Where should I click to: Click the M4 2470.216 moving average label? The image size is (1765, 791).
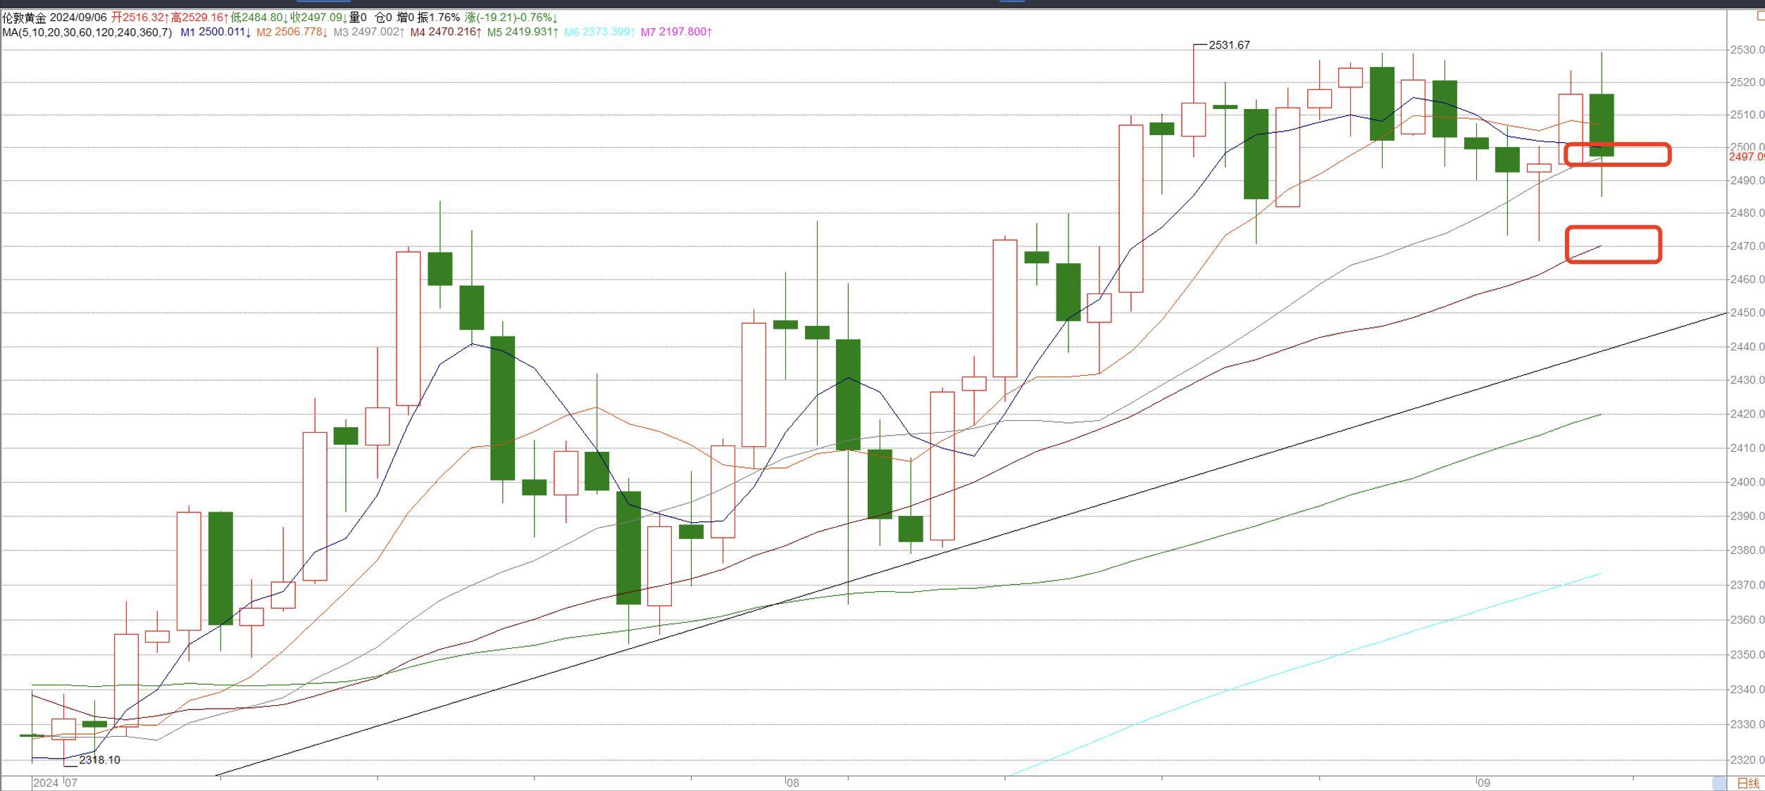[x=446, y=32]
